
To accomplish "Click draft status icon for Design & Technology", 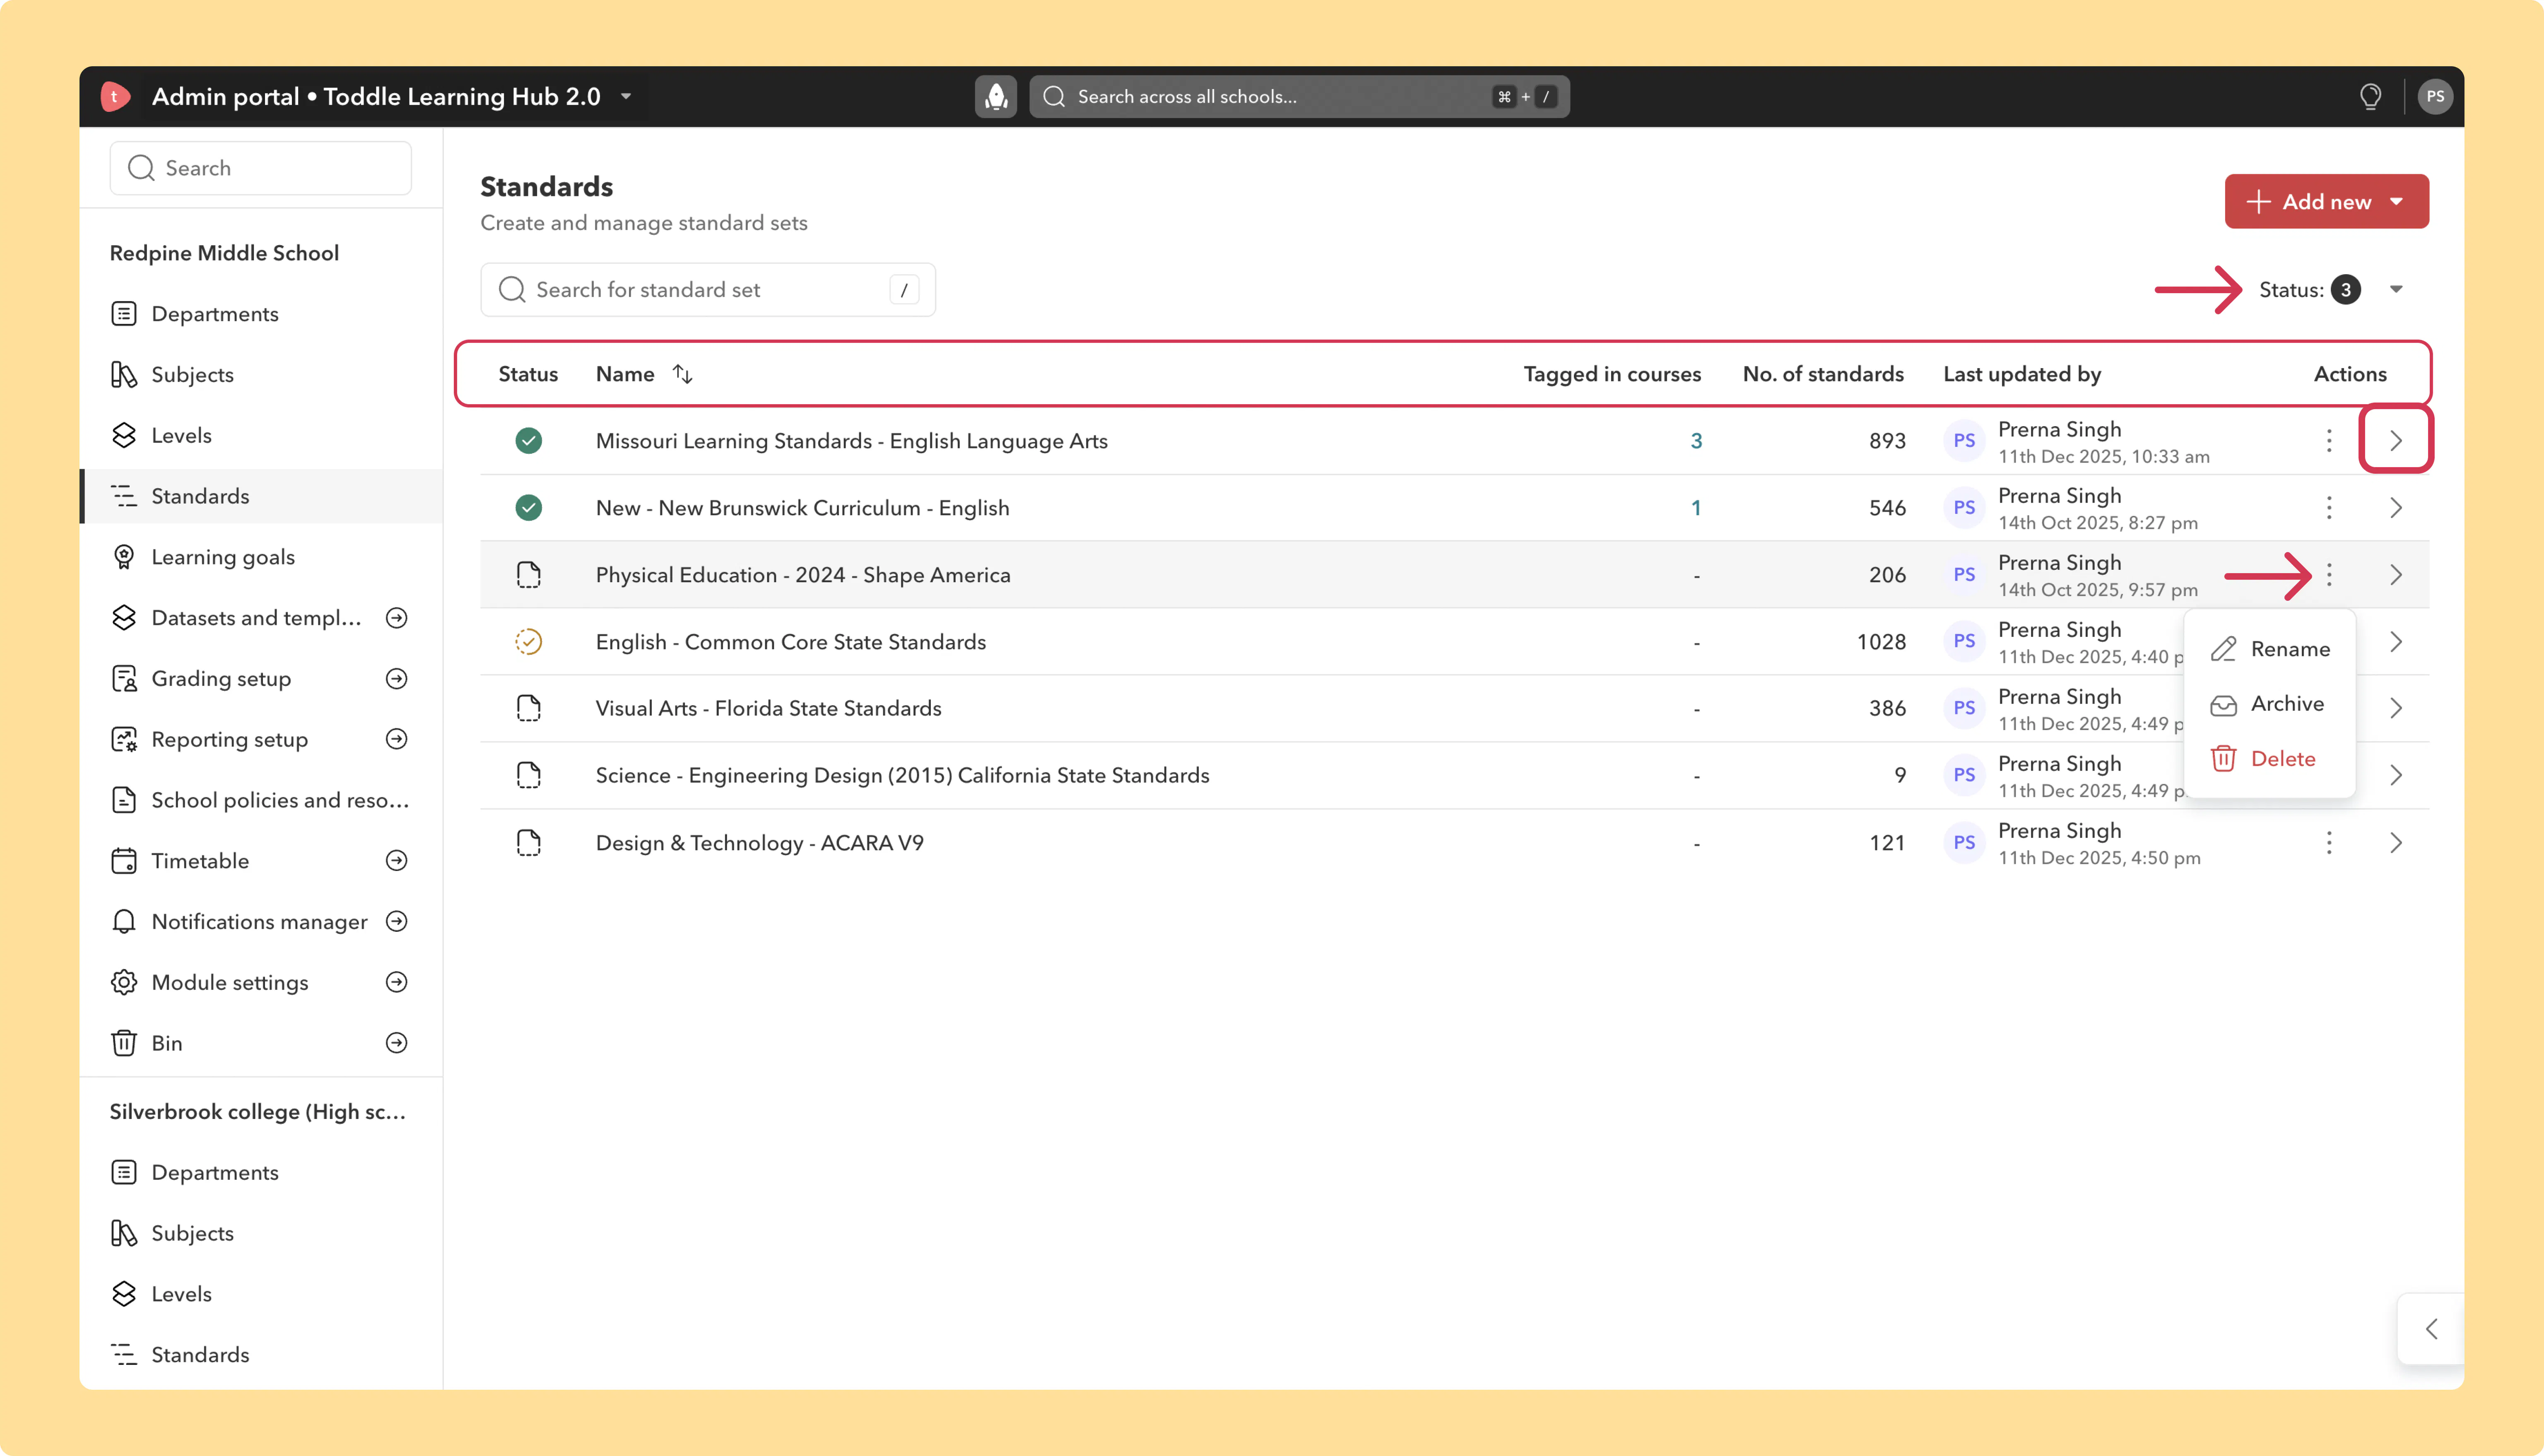I will coord(529,843).
